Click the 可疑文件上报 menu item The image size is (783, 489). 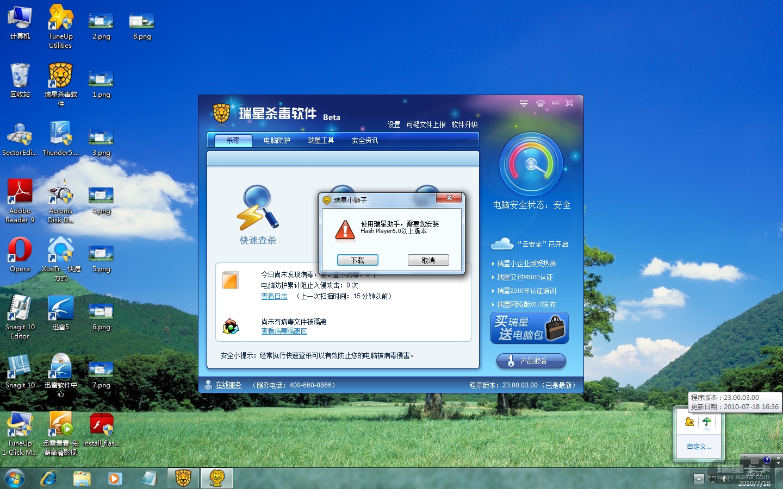pos(426,124)
